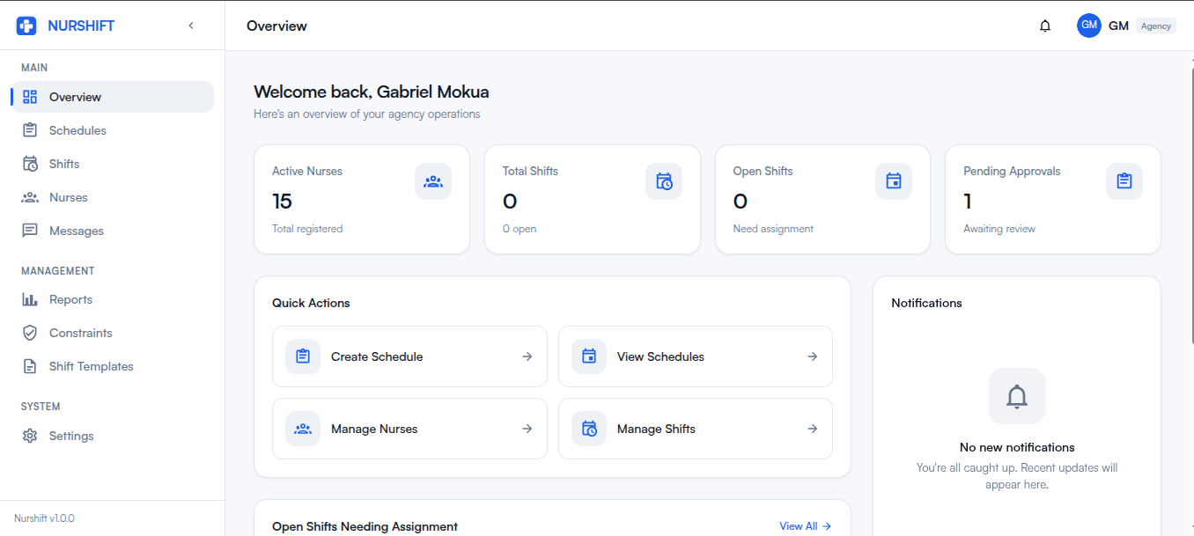Collapse the sidebar using the chevron
Image resolution: width=1194 pixels, height=536 pixels.
pos(191,26)
